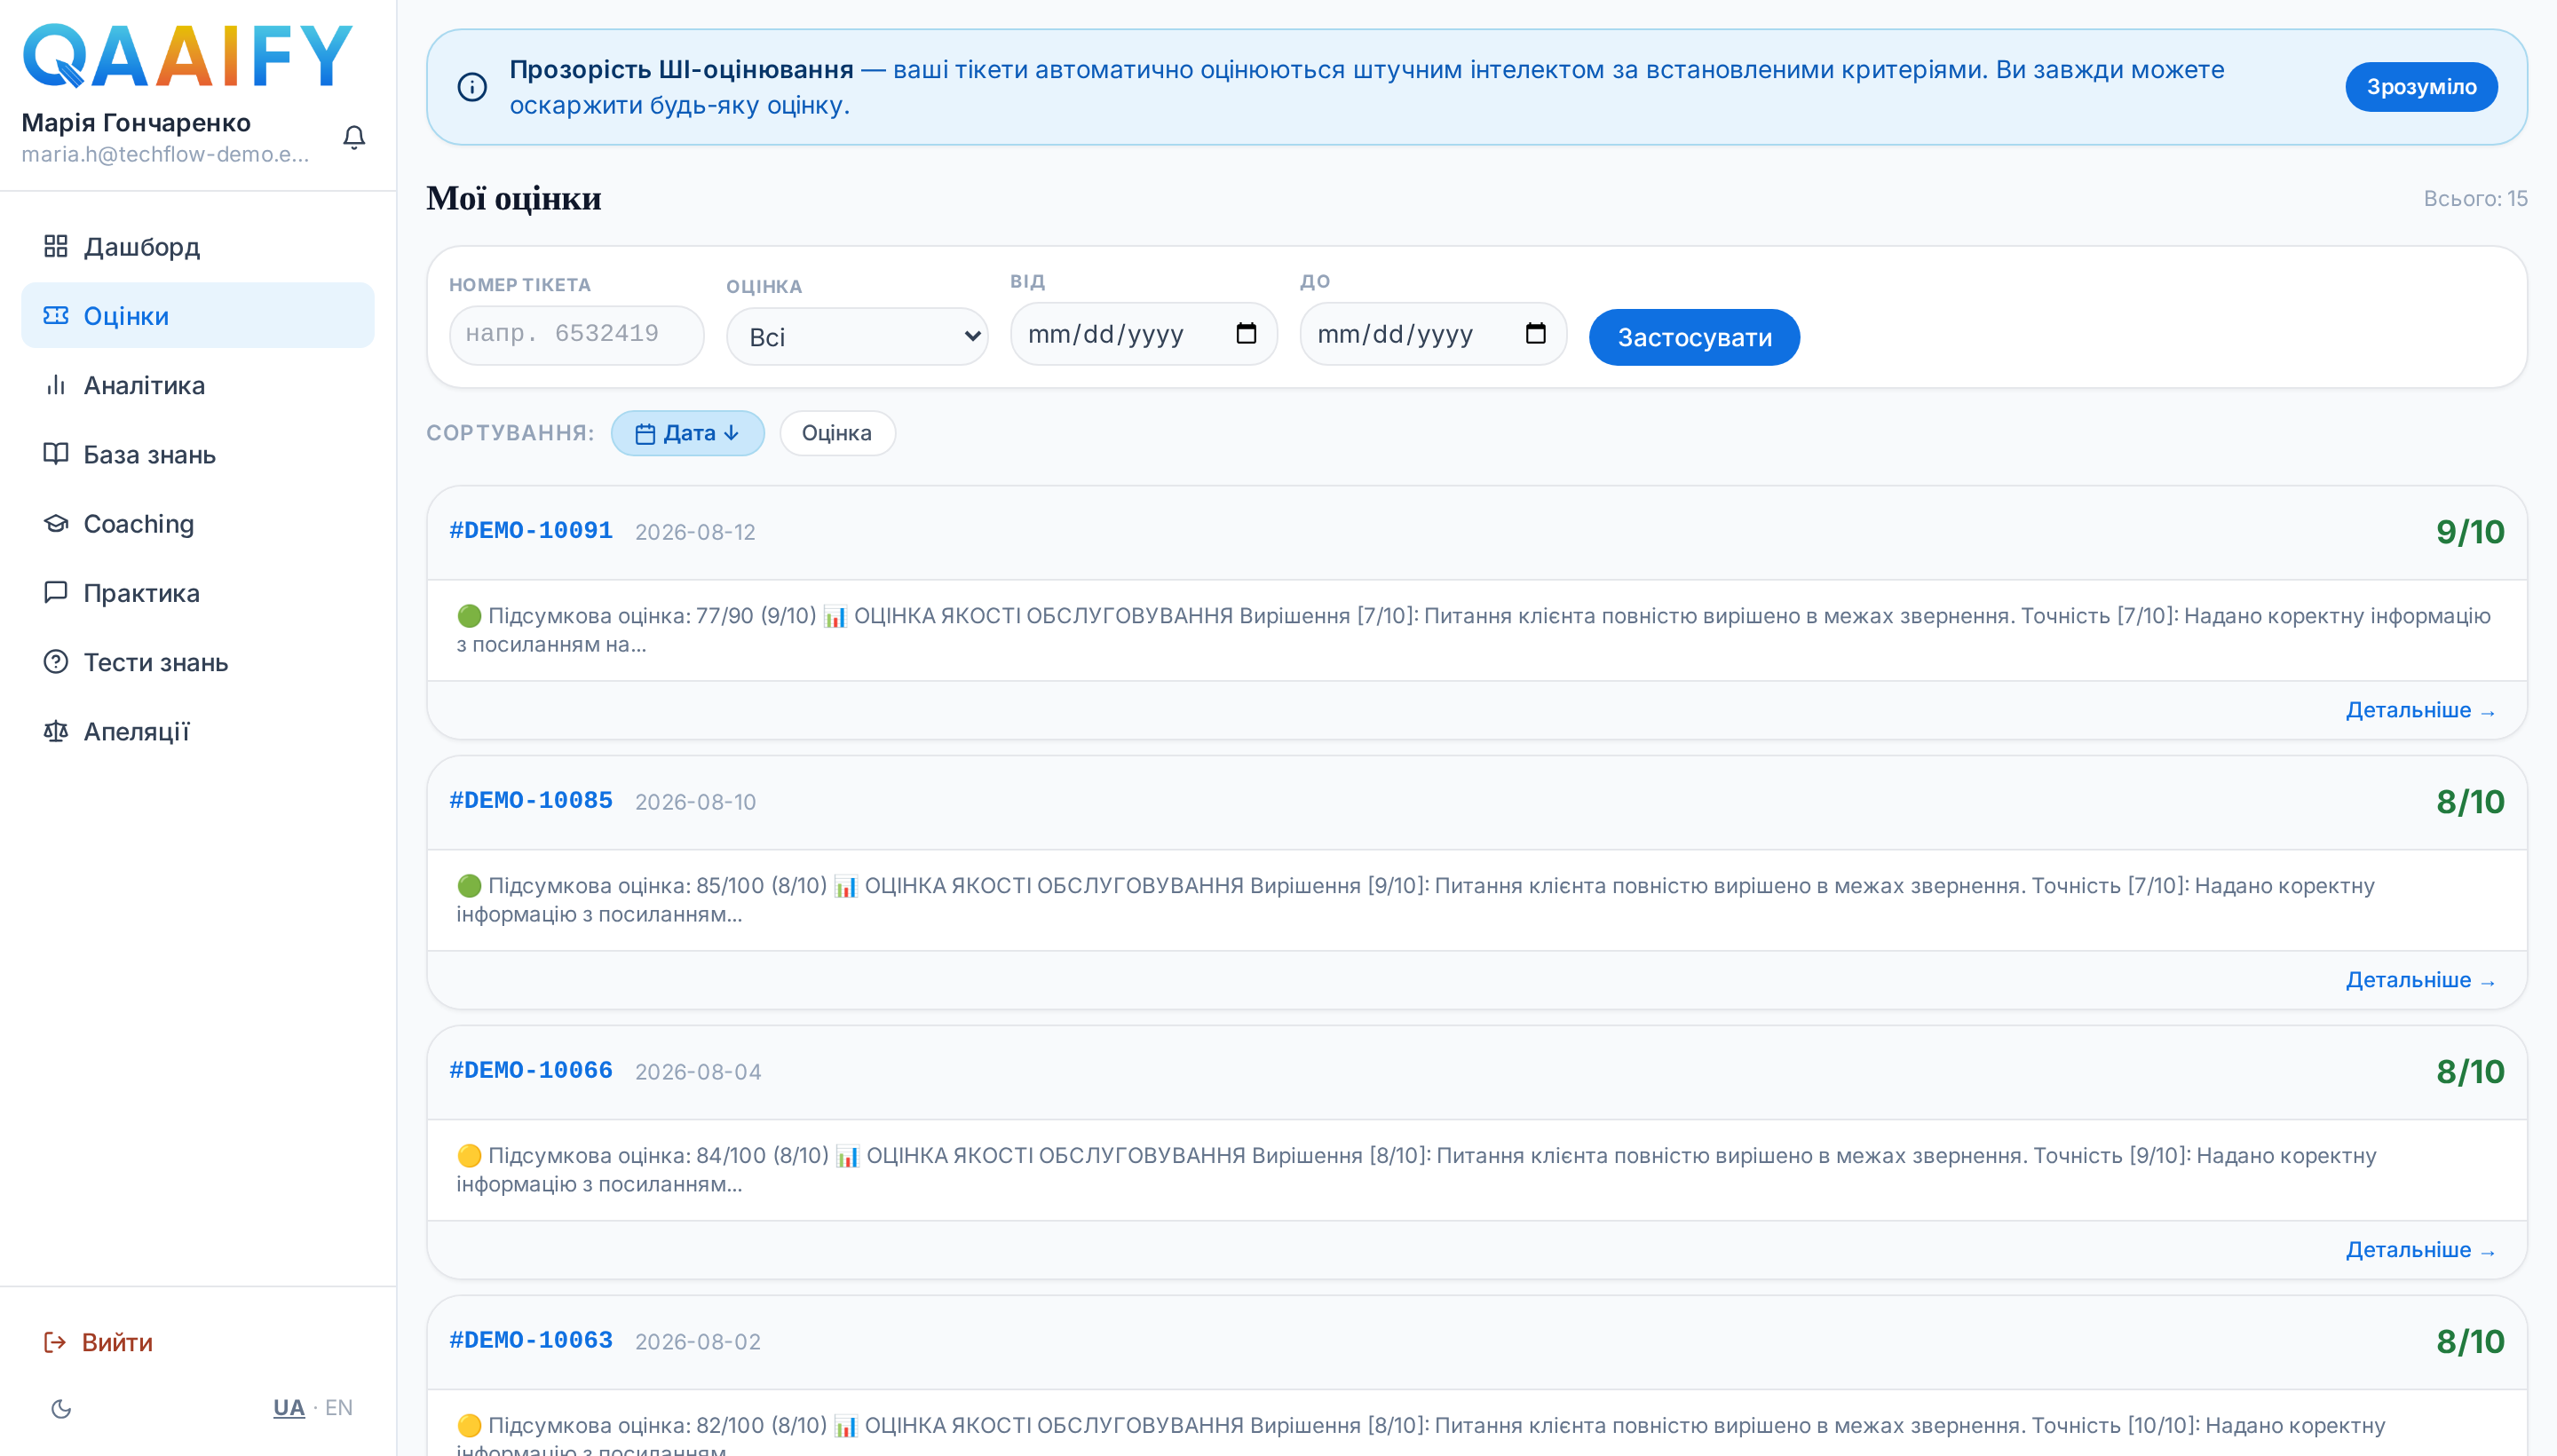Click Детальніше for ticket DEMO-10085
Image resolution: width=2557 pixels, height=1456 pixels.
[x=2421, y=980]
